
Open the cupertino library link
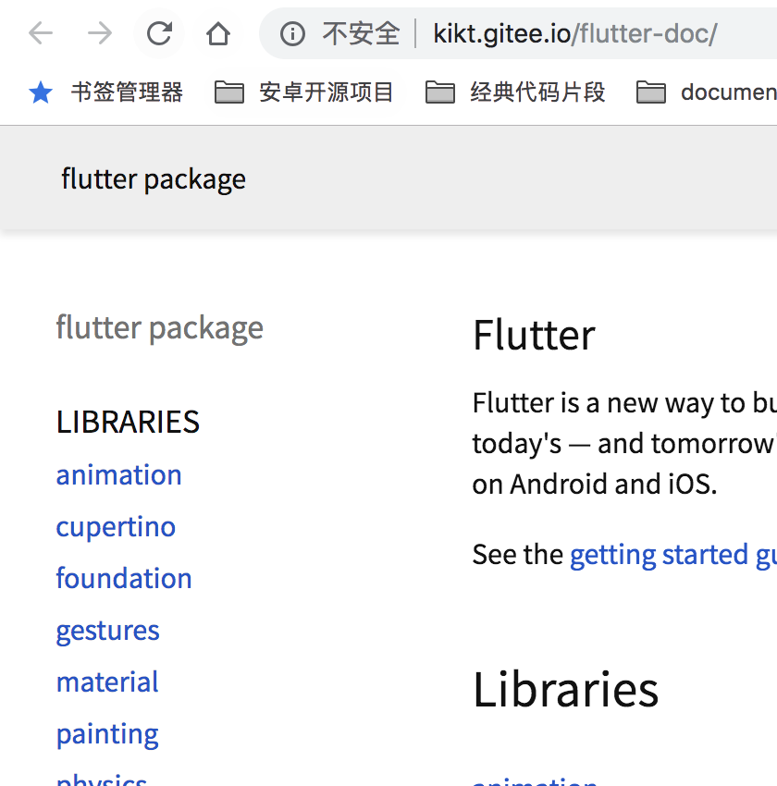[x=116, y=527]
